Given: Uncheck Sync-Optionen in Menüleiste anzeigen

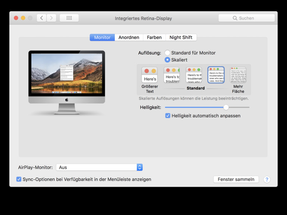Looking at the screenshot, I should (x=19, y=179).
